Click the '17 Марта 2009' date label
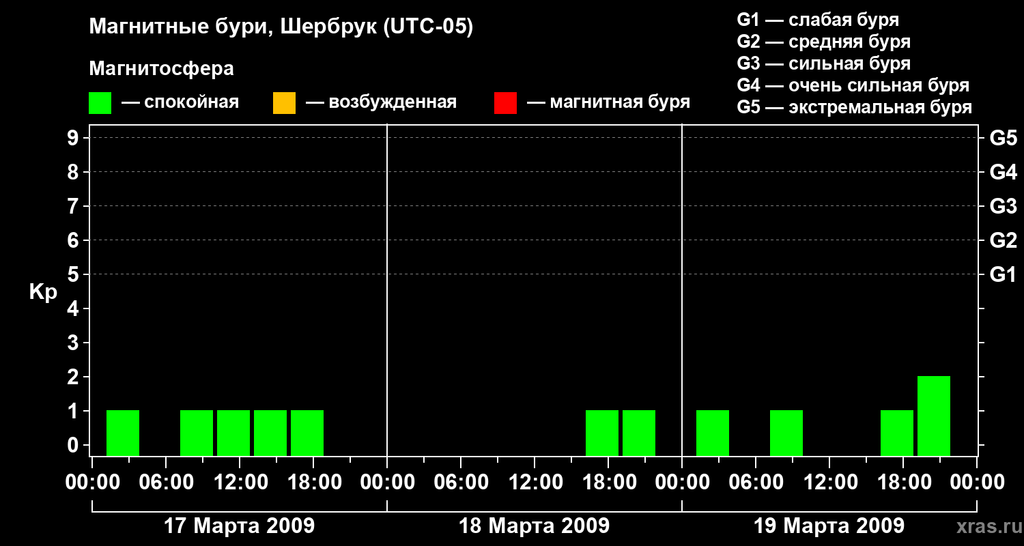The width and height of the screenshot is (1024, 546). [x=240, y=526]
